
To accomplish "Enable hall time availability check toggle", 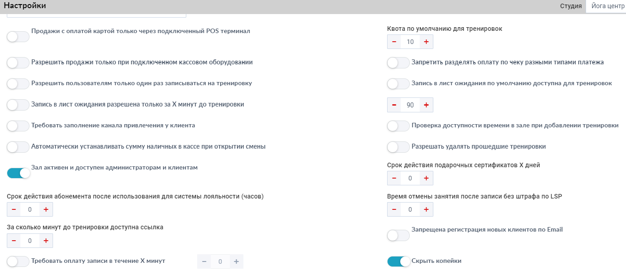I will 398,126.
